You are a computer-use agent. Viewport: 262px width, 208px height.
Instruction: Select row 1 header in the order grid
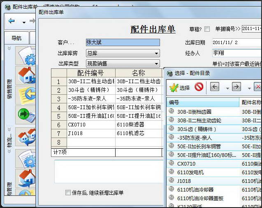point(59,82)
